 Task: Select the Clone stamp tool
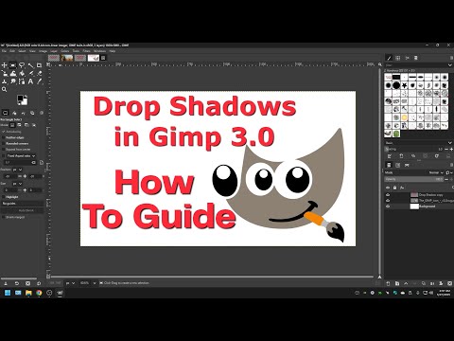pos(5,81)
